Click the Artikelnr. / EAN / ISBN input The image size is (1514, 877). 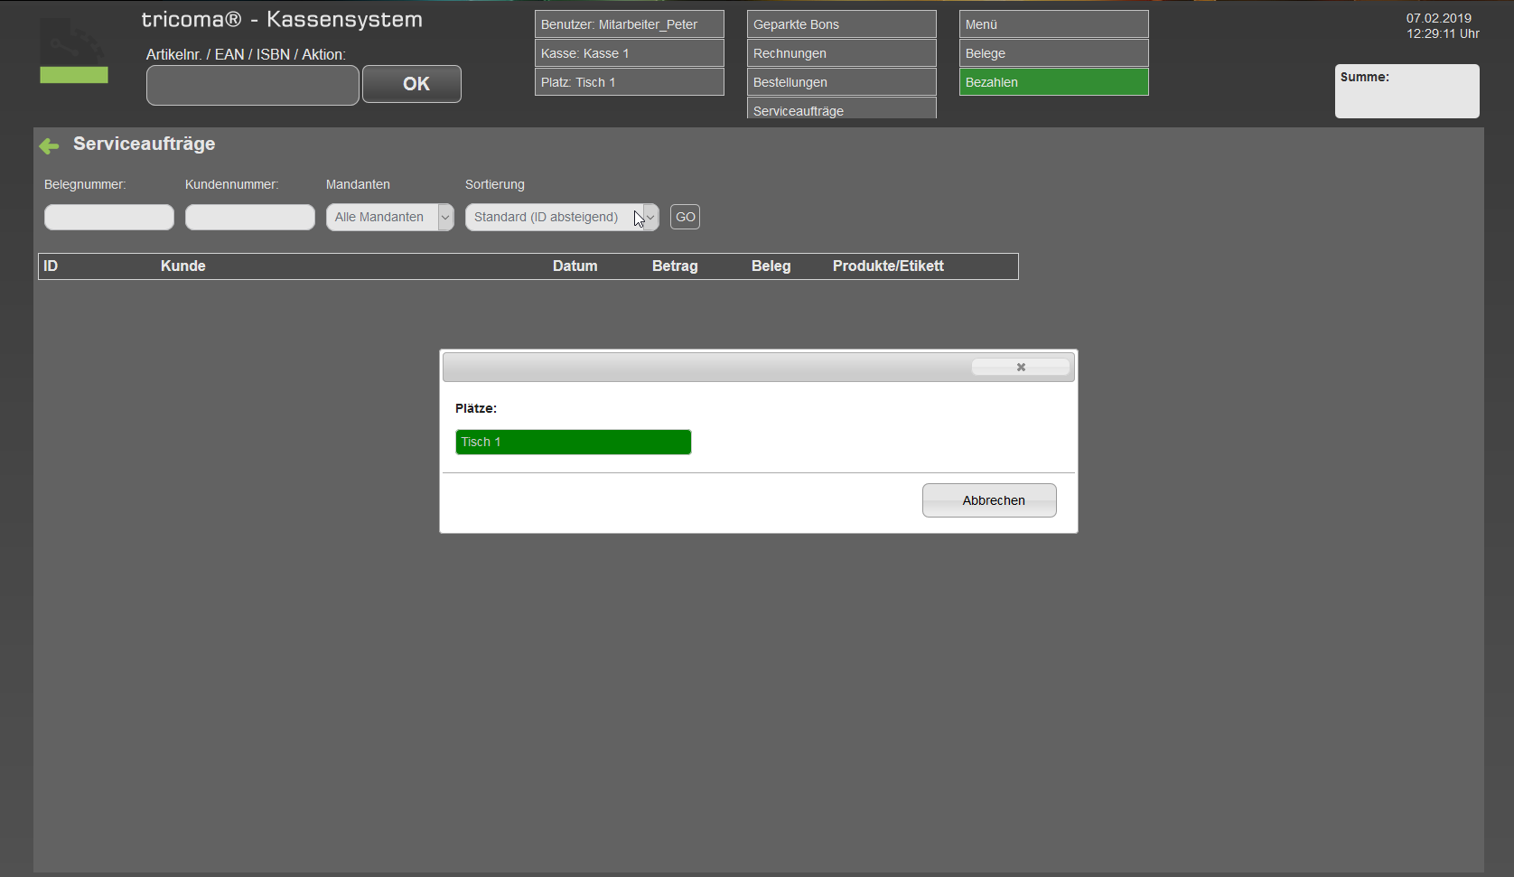[253, 86]
